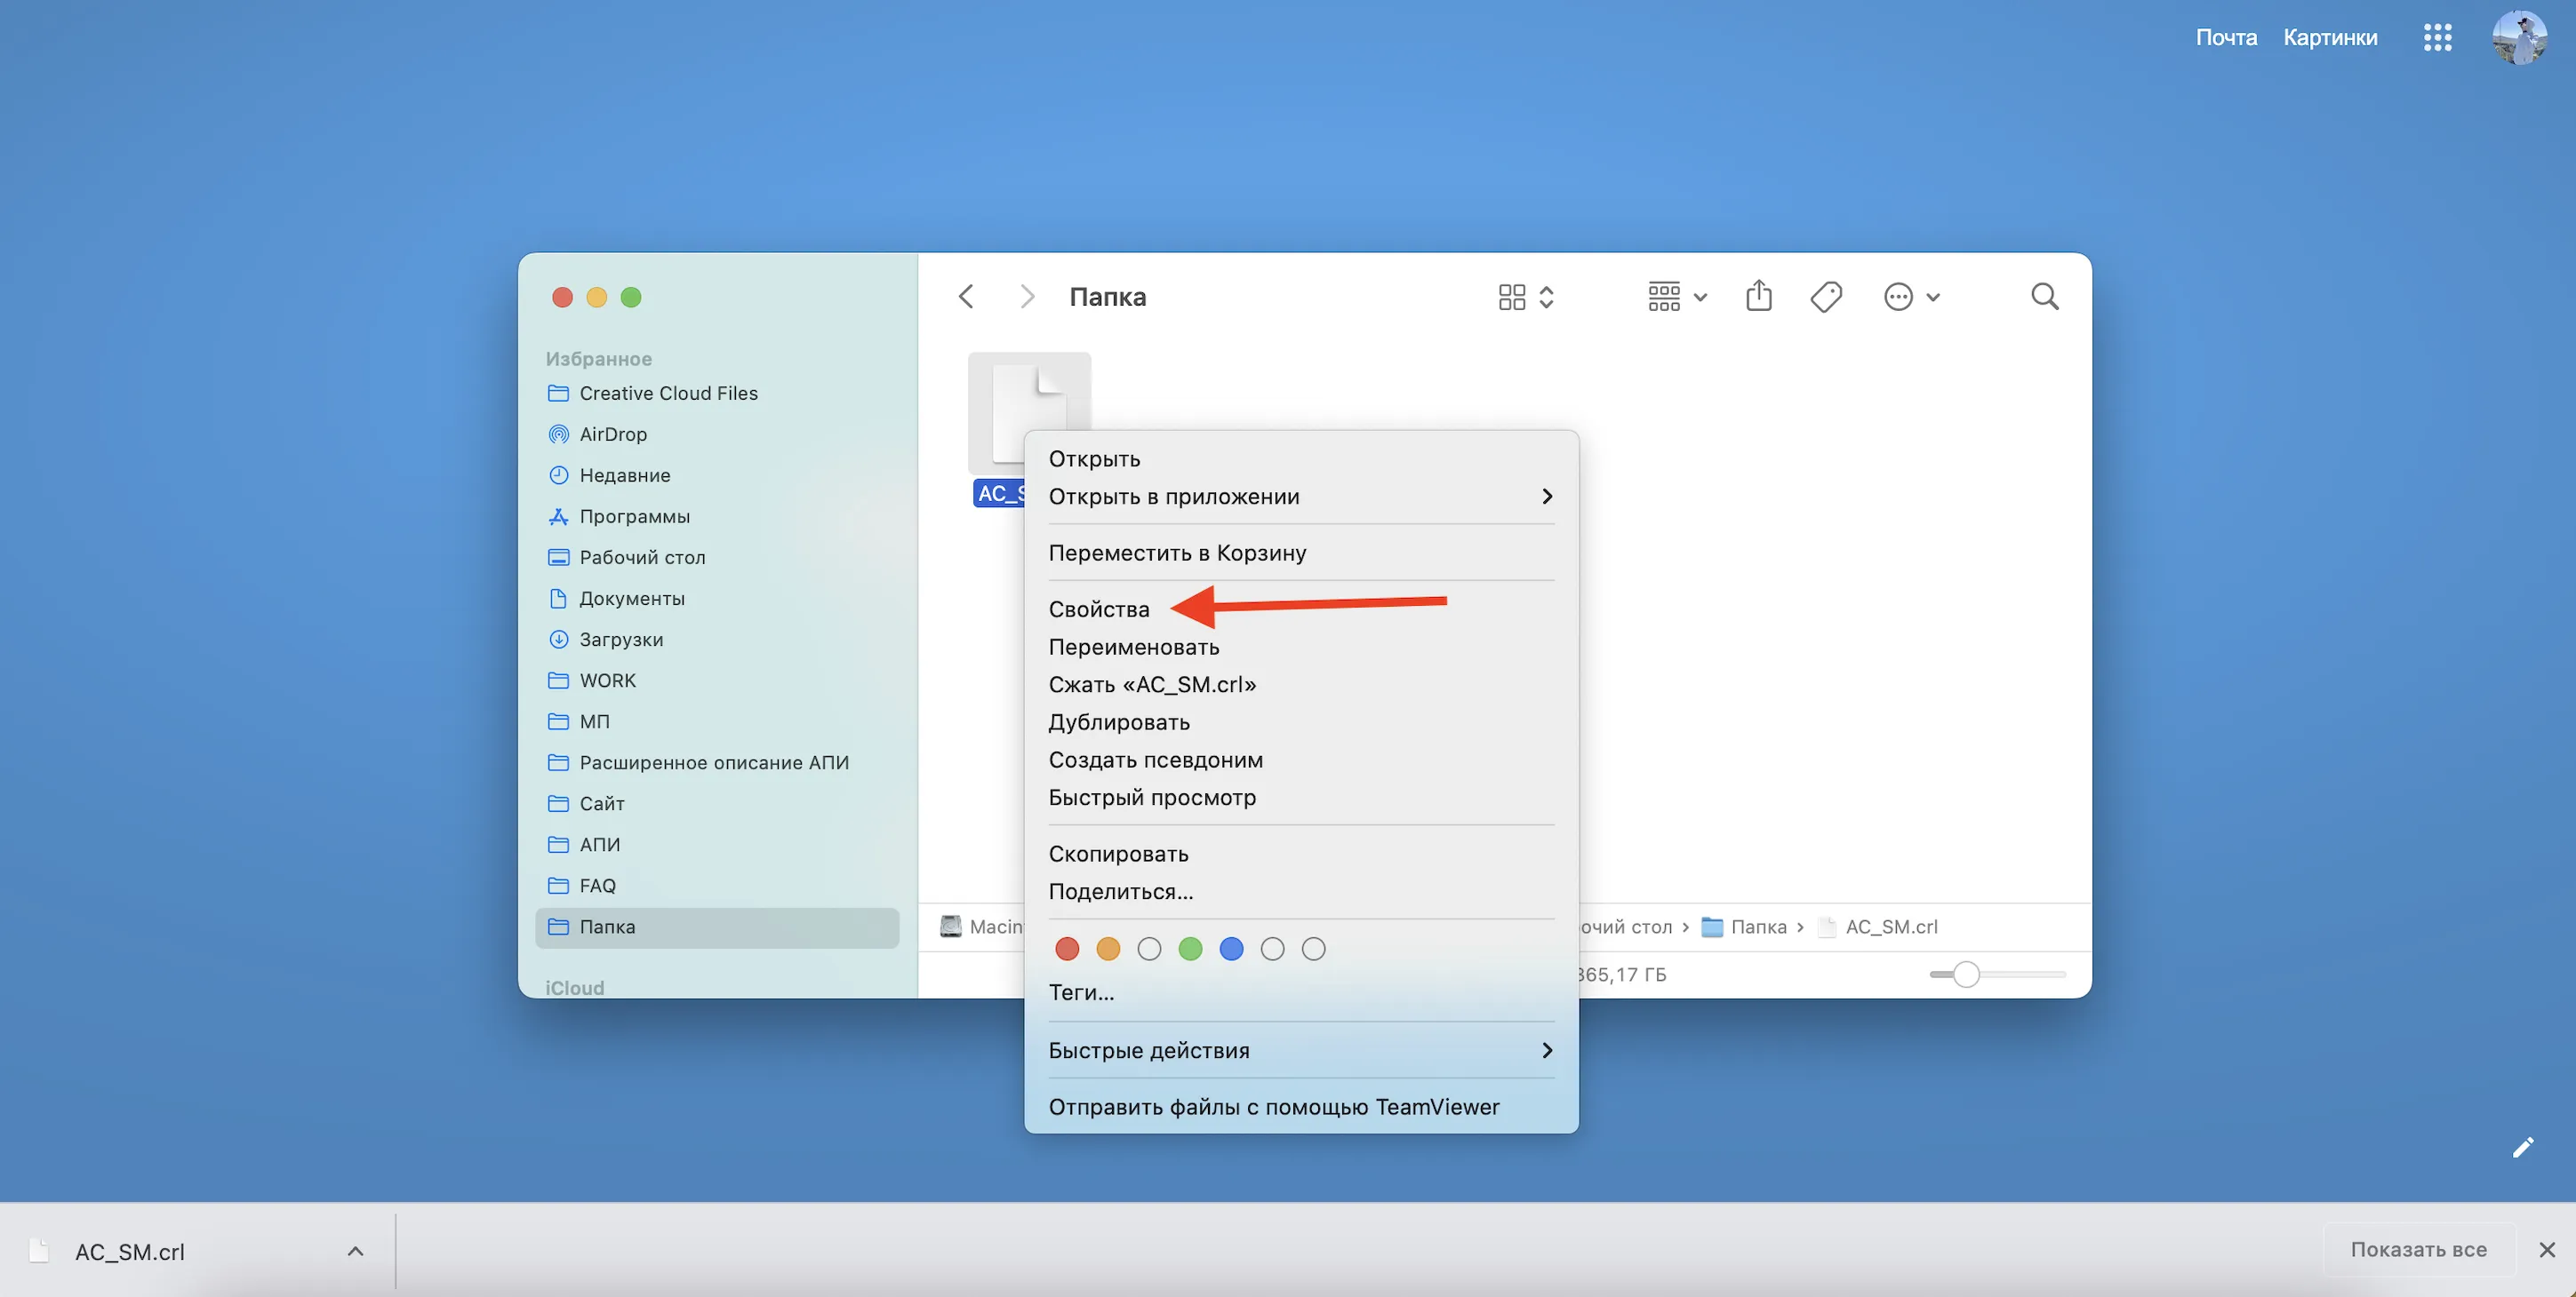Select Папка in the sidebar
2576x1297 pixels.
[x=717, y=927]
